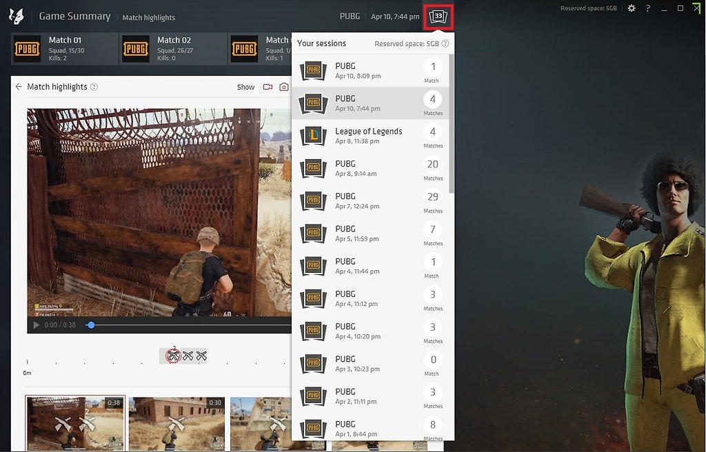The width and height of the screenshot is (706, 452).
Task: Click the 7 matches badge
Action: 433,229
